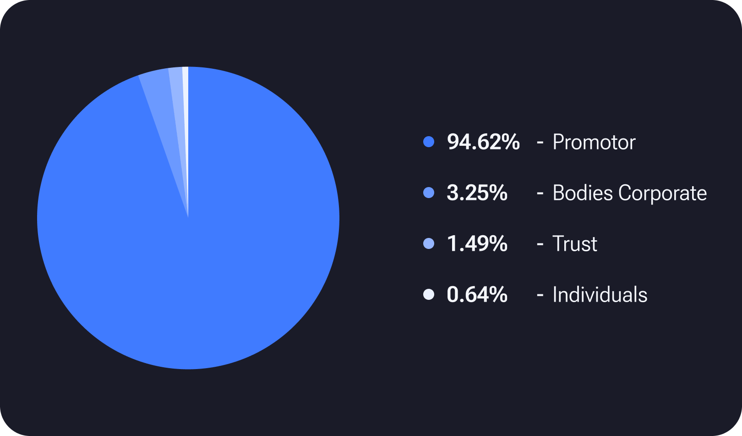Click the dash before Bodies Corporate
The height and width of the screenshot is (436, 742).
pyautogui.click(x=540, y=194)
